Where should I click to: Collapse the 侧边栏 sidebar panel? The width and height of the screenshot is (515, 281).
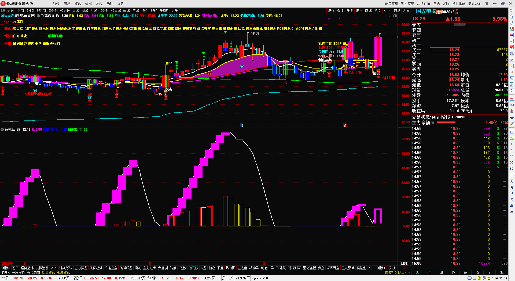(404, 272)
